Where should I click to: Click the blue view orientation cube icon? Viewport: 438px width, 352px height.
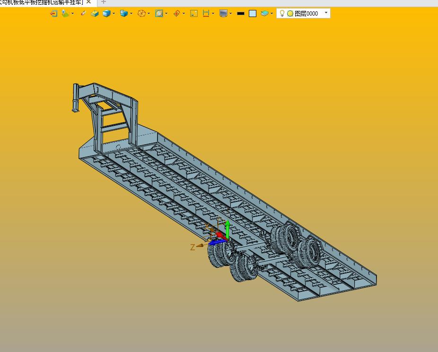click(124, 13)
